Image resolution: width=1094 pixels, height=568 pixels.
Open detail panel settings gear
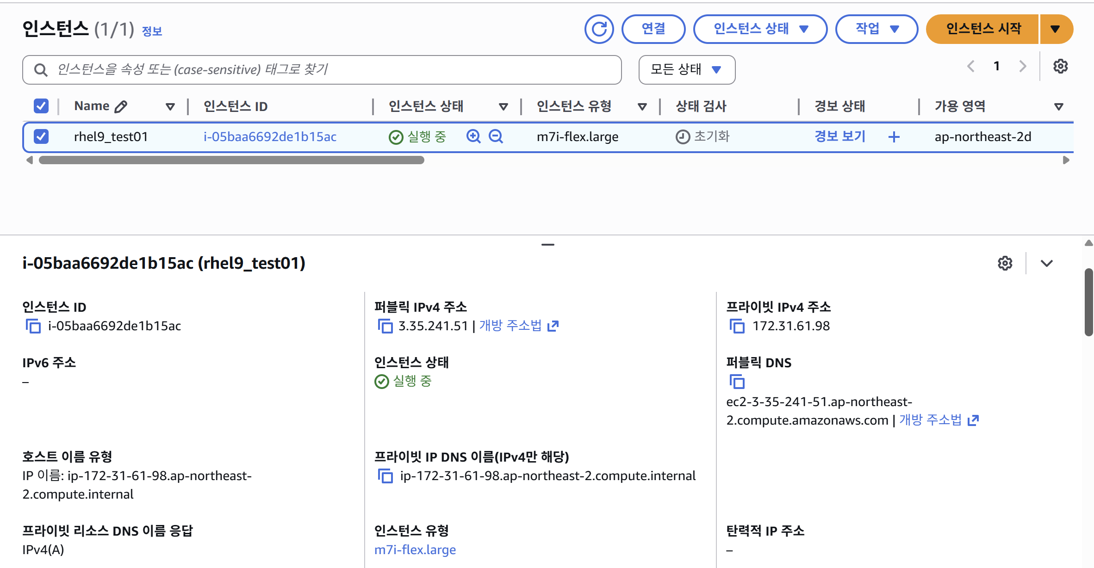1005,263
